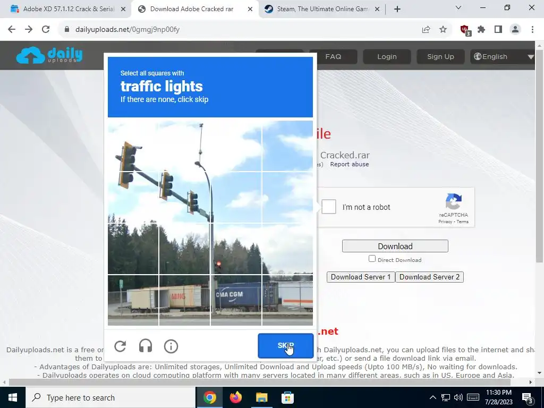Open Chrome from the taskbar
Image resolution: width=544 pixels, height=408 pixels.
coord(209,397)
